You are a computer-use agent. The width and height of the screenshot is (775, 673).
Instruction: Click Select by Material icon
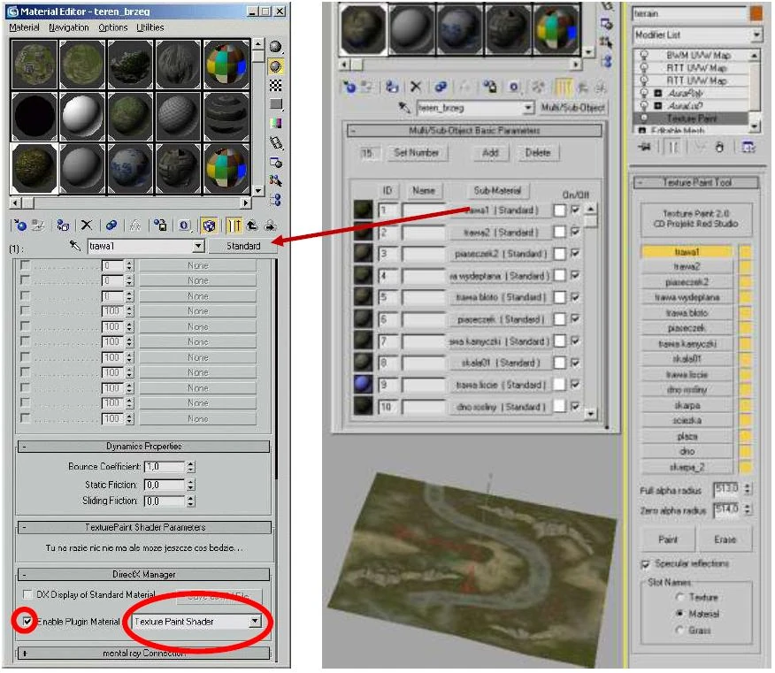click(x=276, y=180)
